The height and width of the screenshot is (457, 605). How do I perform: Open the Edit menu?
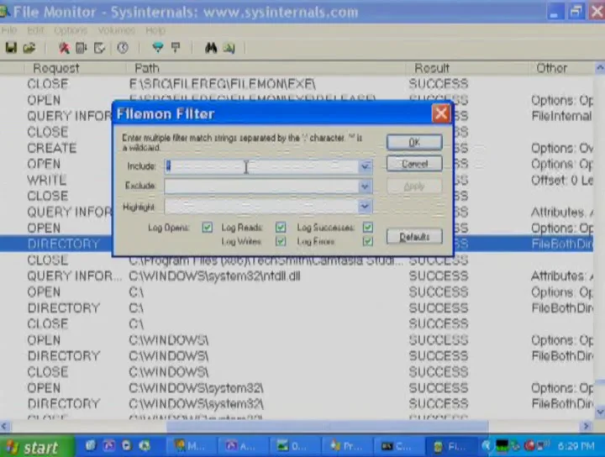coord(35,30)
